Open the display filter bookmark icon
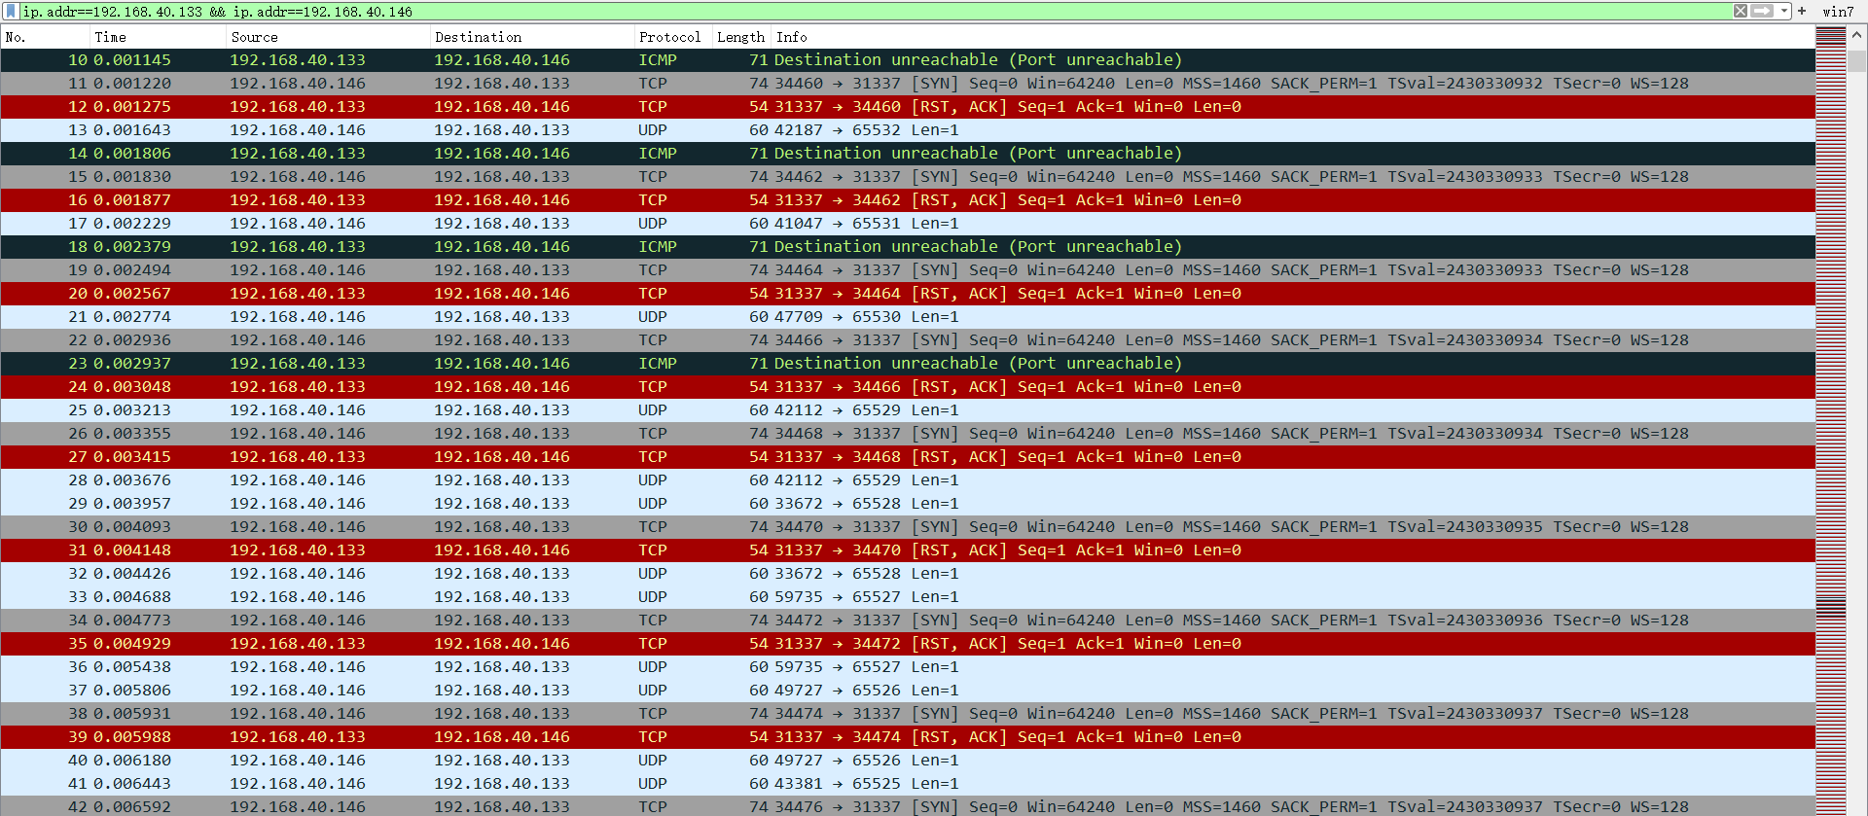The height and width of the screenshot is (816, 1868). point(12,12)
